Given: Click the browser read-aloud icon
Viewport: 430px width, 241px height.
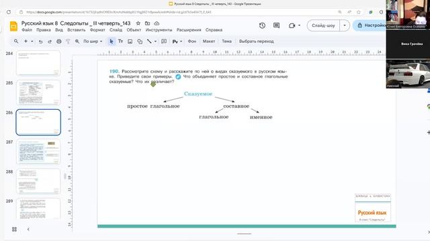Looking at the screenshot, I should [x=349, y=12].
